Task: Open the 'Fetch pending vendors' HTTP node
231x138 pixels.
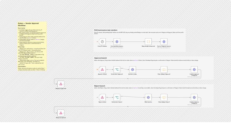Action: (x=117, y=42)
